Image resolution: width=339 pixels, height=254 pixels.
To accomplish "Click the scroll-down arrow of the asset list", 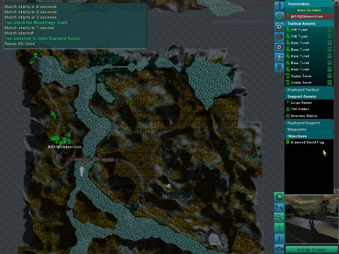I will pyautogui.click(x=336, y=192).
